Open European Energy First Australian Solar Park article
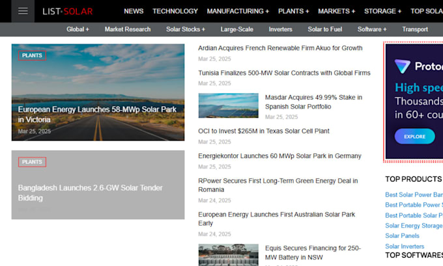The width and height of the screenshot is (443, 266). pyautogui.click(x=277, y=219)
